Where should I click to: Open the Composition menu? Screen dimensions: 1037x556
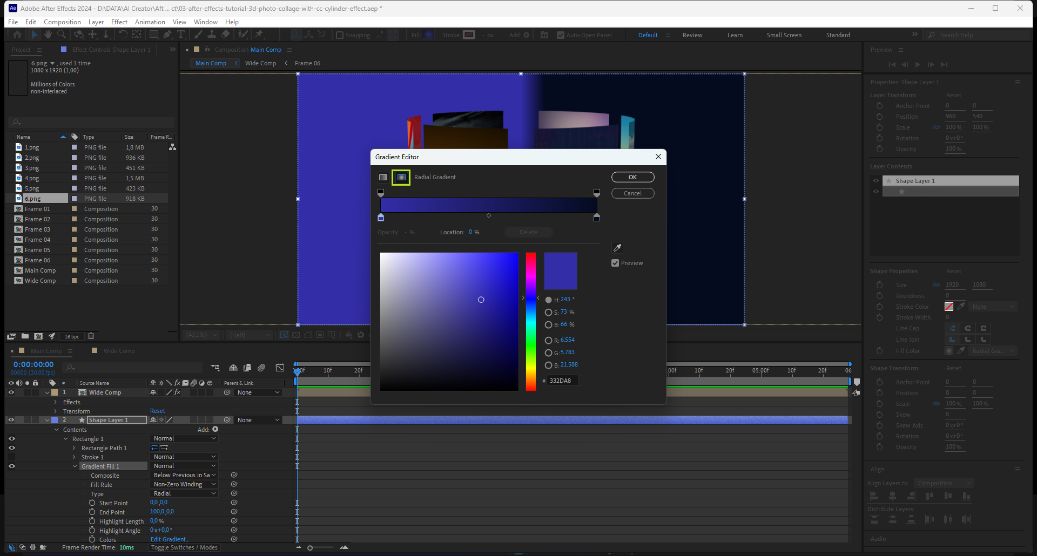[62, 22]
